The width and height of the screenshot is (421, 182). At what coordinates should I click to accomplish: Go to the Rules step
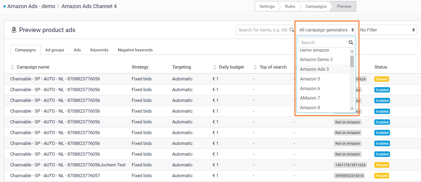click(290, 6)
